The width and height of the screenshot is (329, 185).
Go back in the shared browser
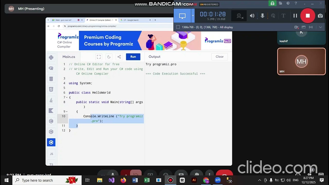48,26
